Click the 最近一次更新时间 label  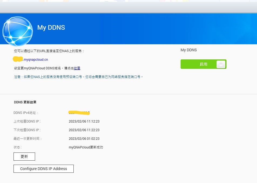28,139
